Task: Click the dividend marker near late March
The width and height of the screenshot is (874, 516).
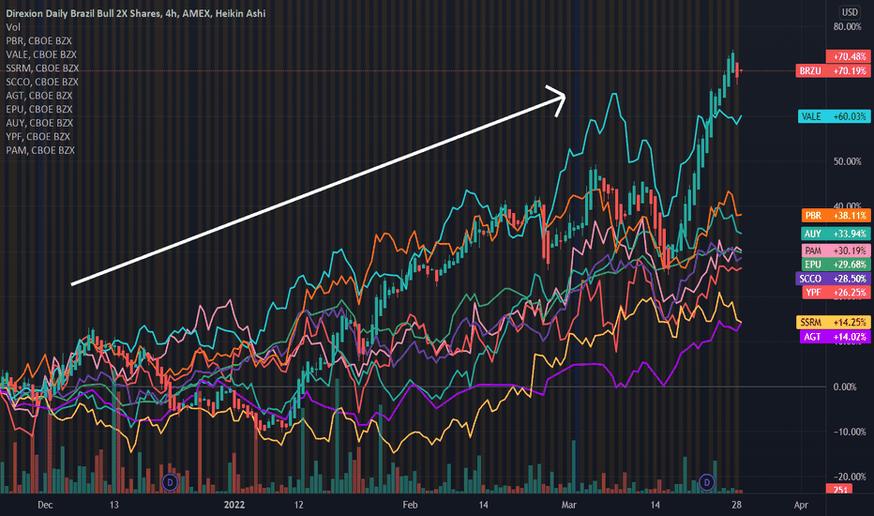Action: [x=707, y=482]
